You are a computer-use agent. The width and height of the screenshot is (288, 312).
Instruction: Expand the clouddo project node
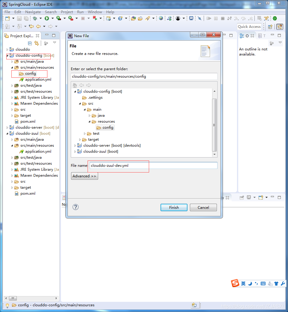point(7,49)
